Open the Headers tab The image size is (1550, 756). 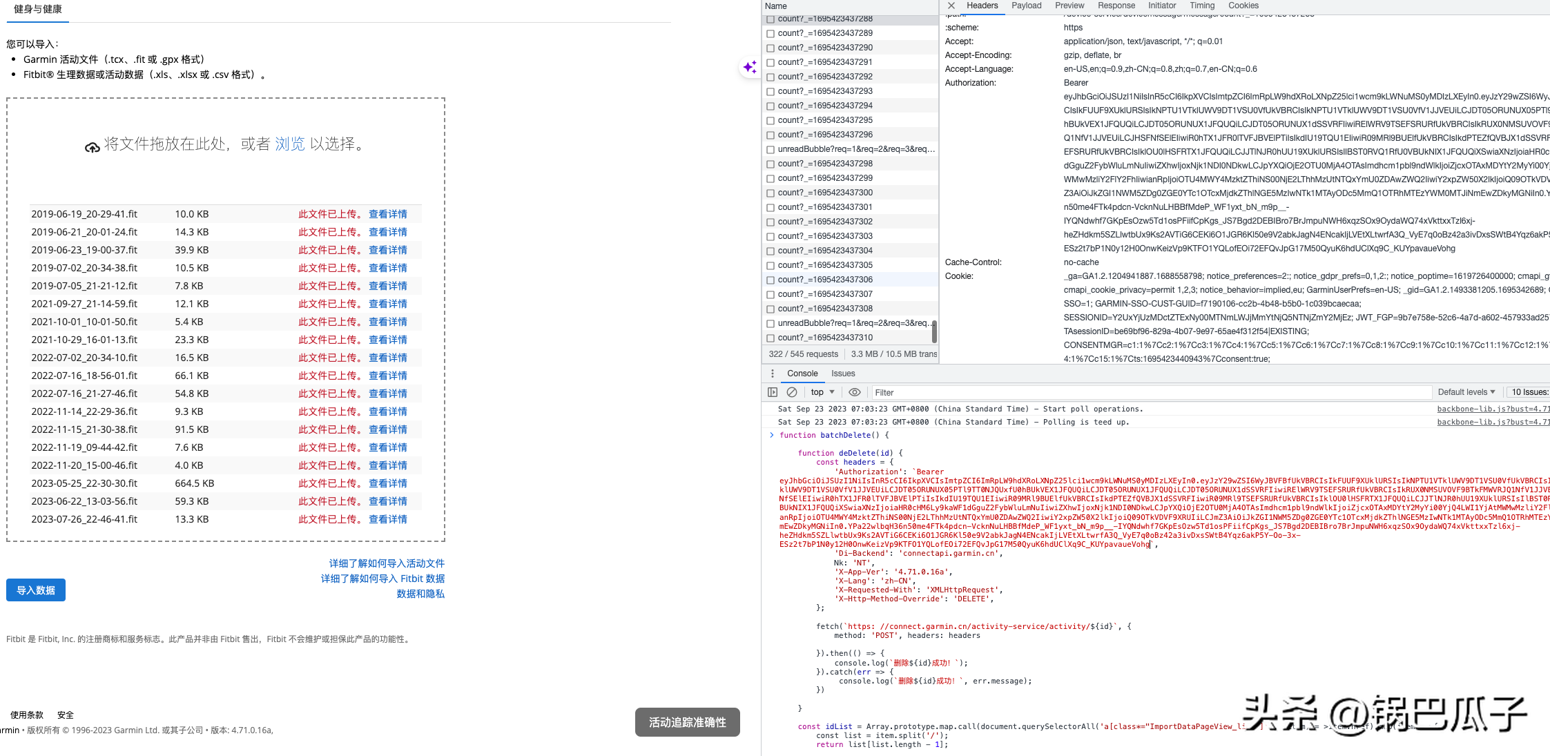pyautogui.click(x=982, y=6)
